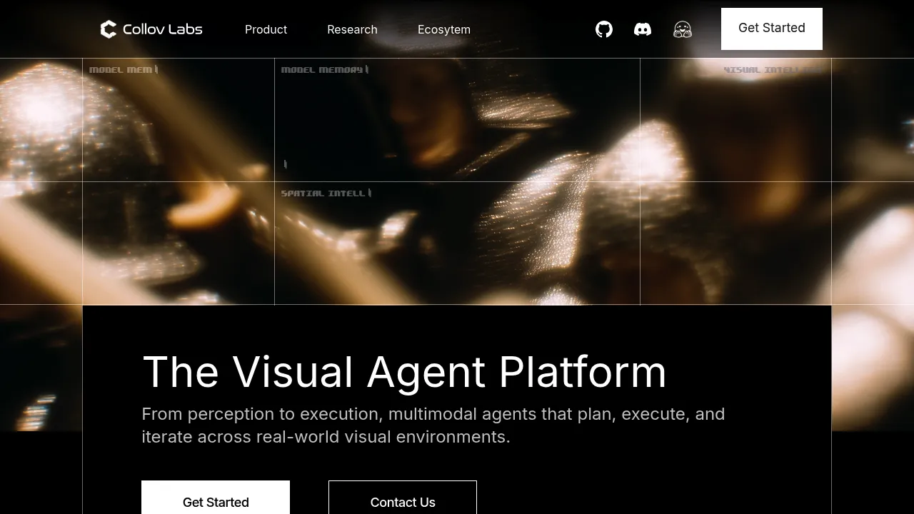Open the Discord icon link
The width and height of the screenshot is (914, 514).
coord(643,29)
